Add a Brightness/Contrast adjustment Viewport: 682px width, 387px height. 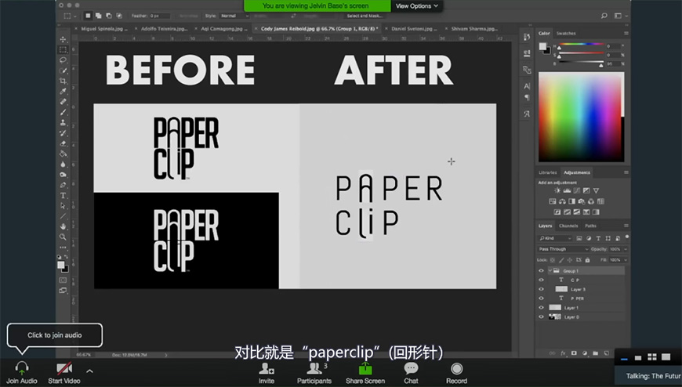click(x=557, y=190)
